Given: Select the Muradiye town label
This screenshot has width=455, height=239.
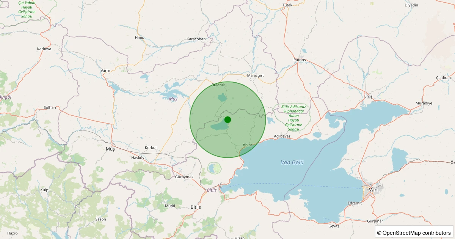Looking at the screenshot, I should coord(424,103).
